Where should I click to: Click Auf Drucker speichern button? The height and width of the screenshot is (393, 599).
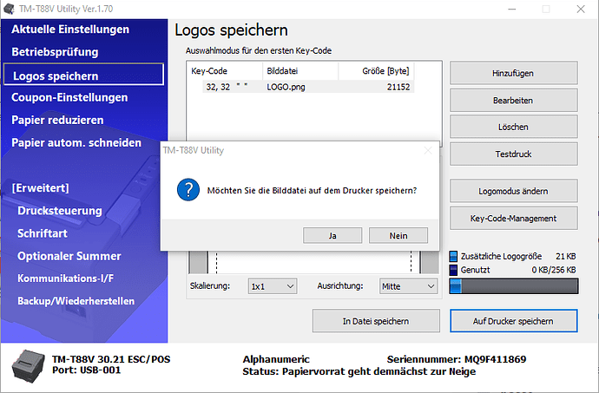513,321
